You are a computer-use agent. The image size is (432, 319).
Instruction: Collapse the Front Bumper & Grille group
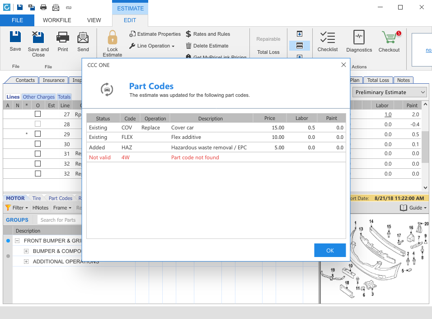pyautogui.click(x=17, y=241)
